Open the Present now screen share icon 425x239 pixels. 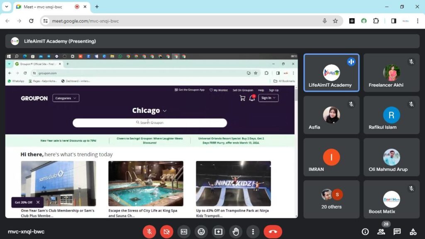[218, 232]
